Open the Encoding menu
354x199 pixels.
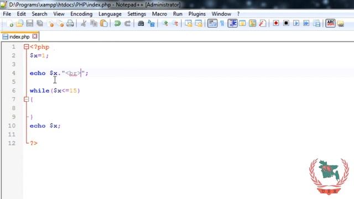[x=81, y=14]
